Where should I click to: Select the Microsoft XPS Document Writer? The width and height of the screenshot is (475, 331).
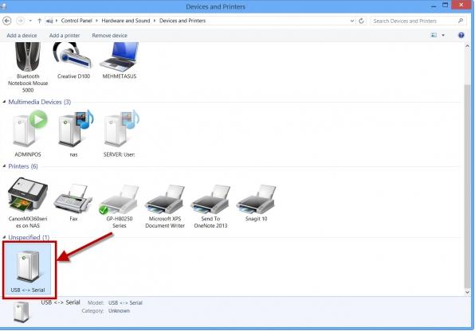[165, 206]
